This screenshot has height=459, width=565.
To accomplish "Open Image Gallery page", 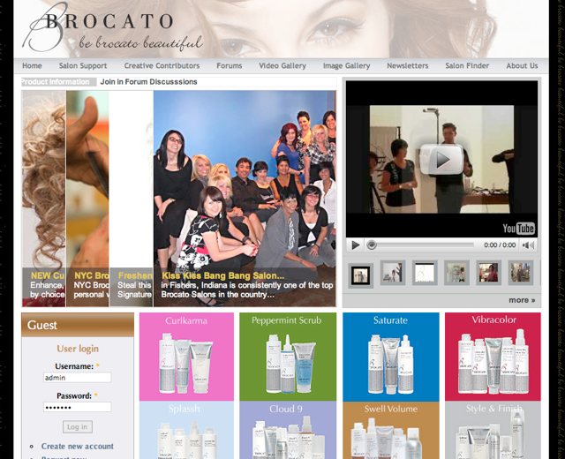I will 347,66.
